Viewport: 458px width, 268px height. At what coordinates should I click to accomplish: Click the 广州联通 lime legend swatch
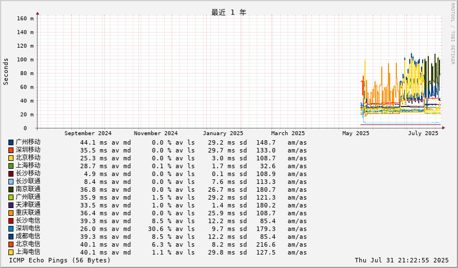click(11, 197)
